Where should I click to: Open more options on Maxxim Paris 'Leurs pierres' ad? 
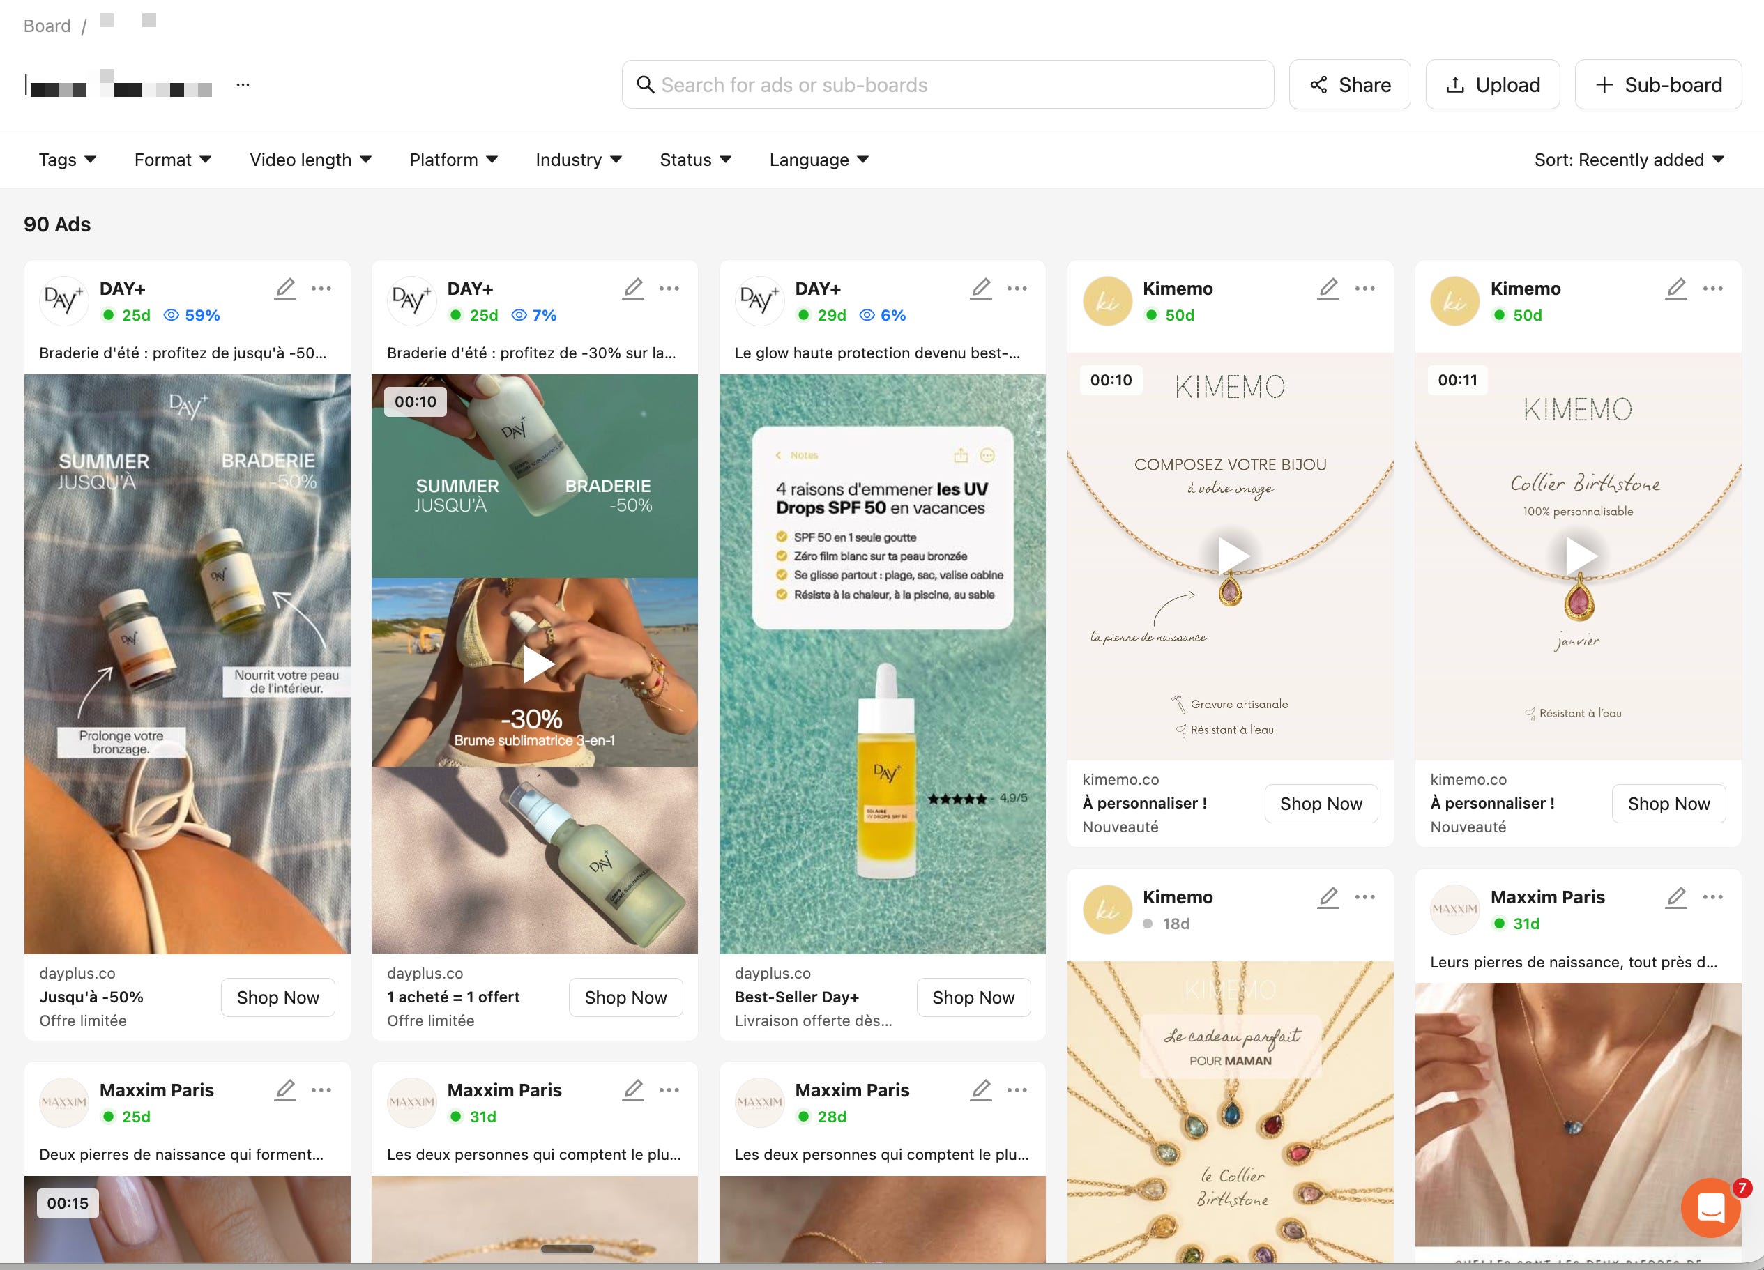coord(1712,898)
